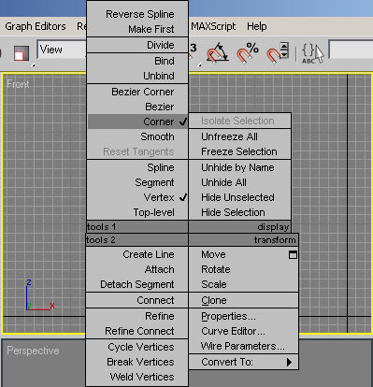Choose Detach Segment
373x387 pixels.
136,284
